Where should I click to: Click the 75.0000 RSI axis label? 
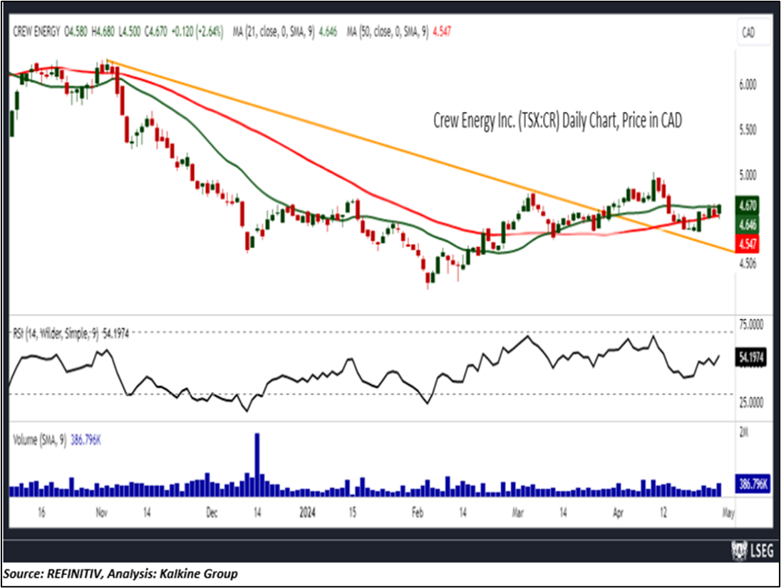click(750, 325)
